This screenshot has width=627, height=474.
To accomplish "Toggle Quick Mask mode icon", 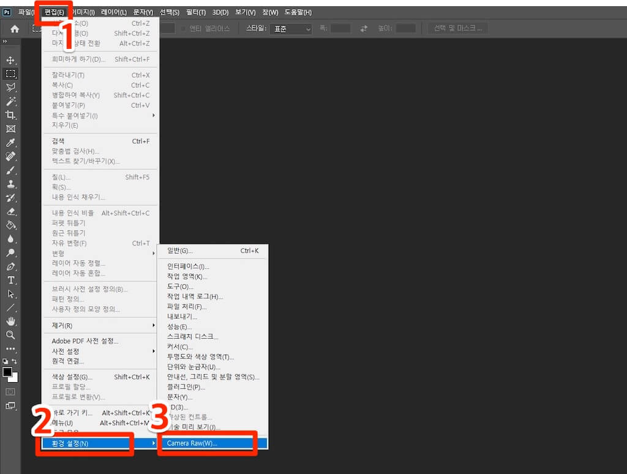I will tap(10, 391).
